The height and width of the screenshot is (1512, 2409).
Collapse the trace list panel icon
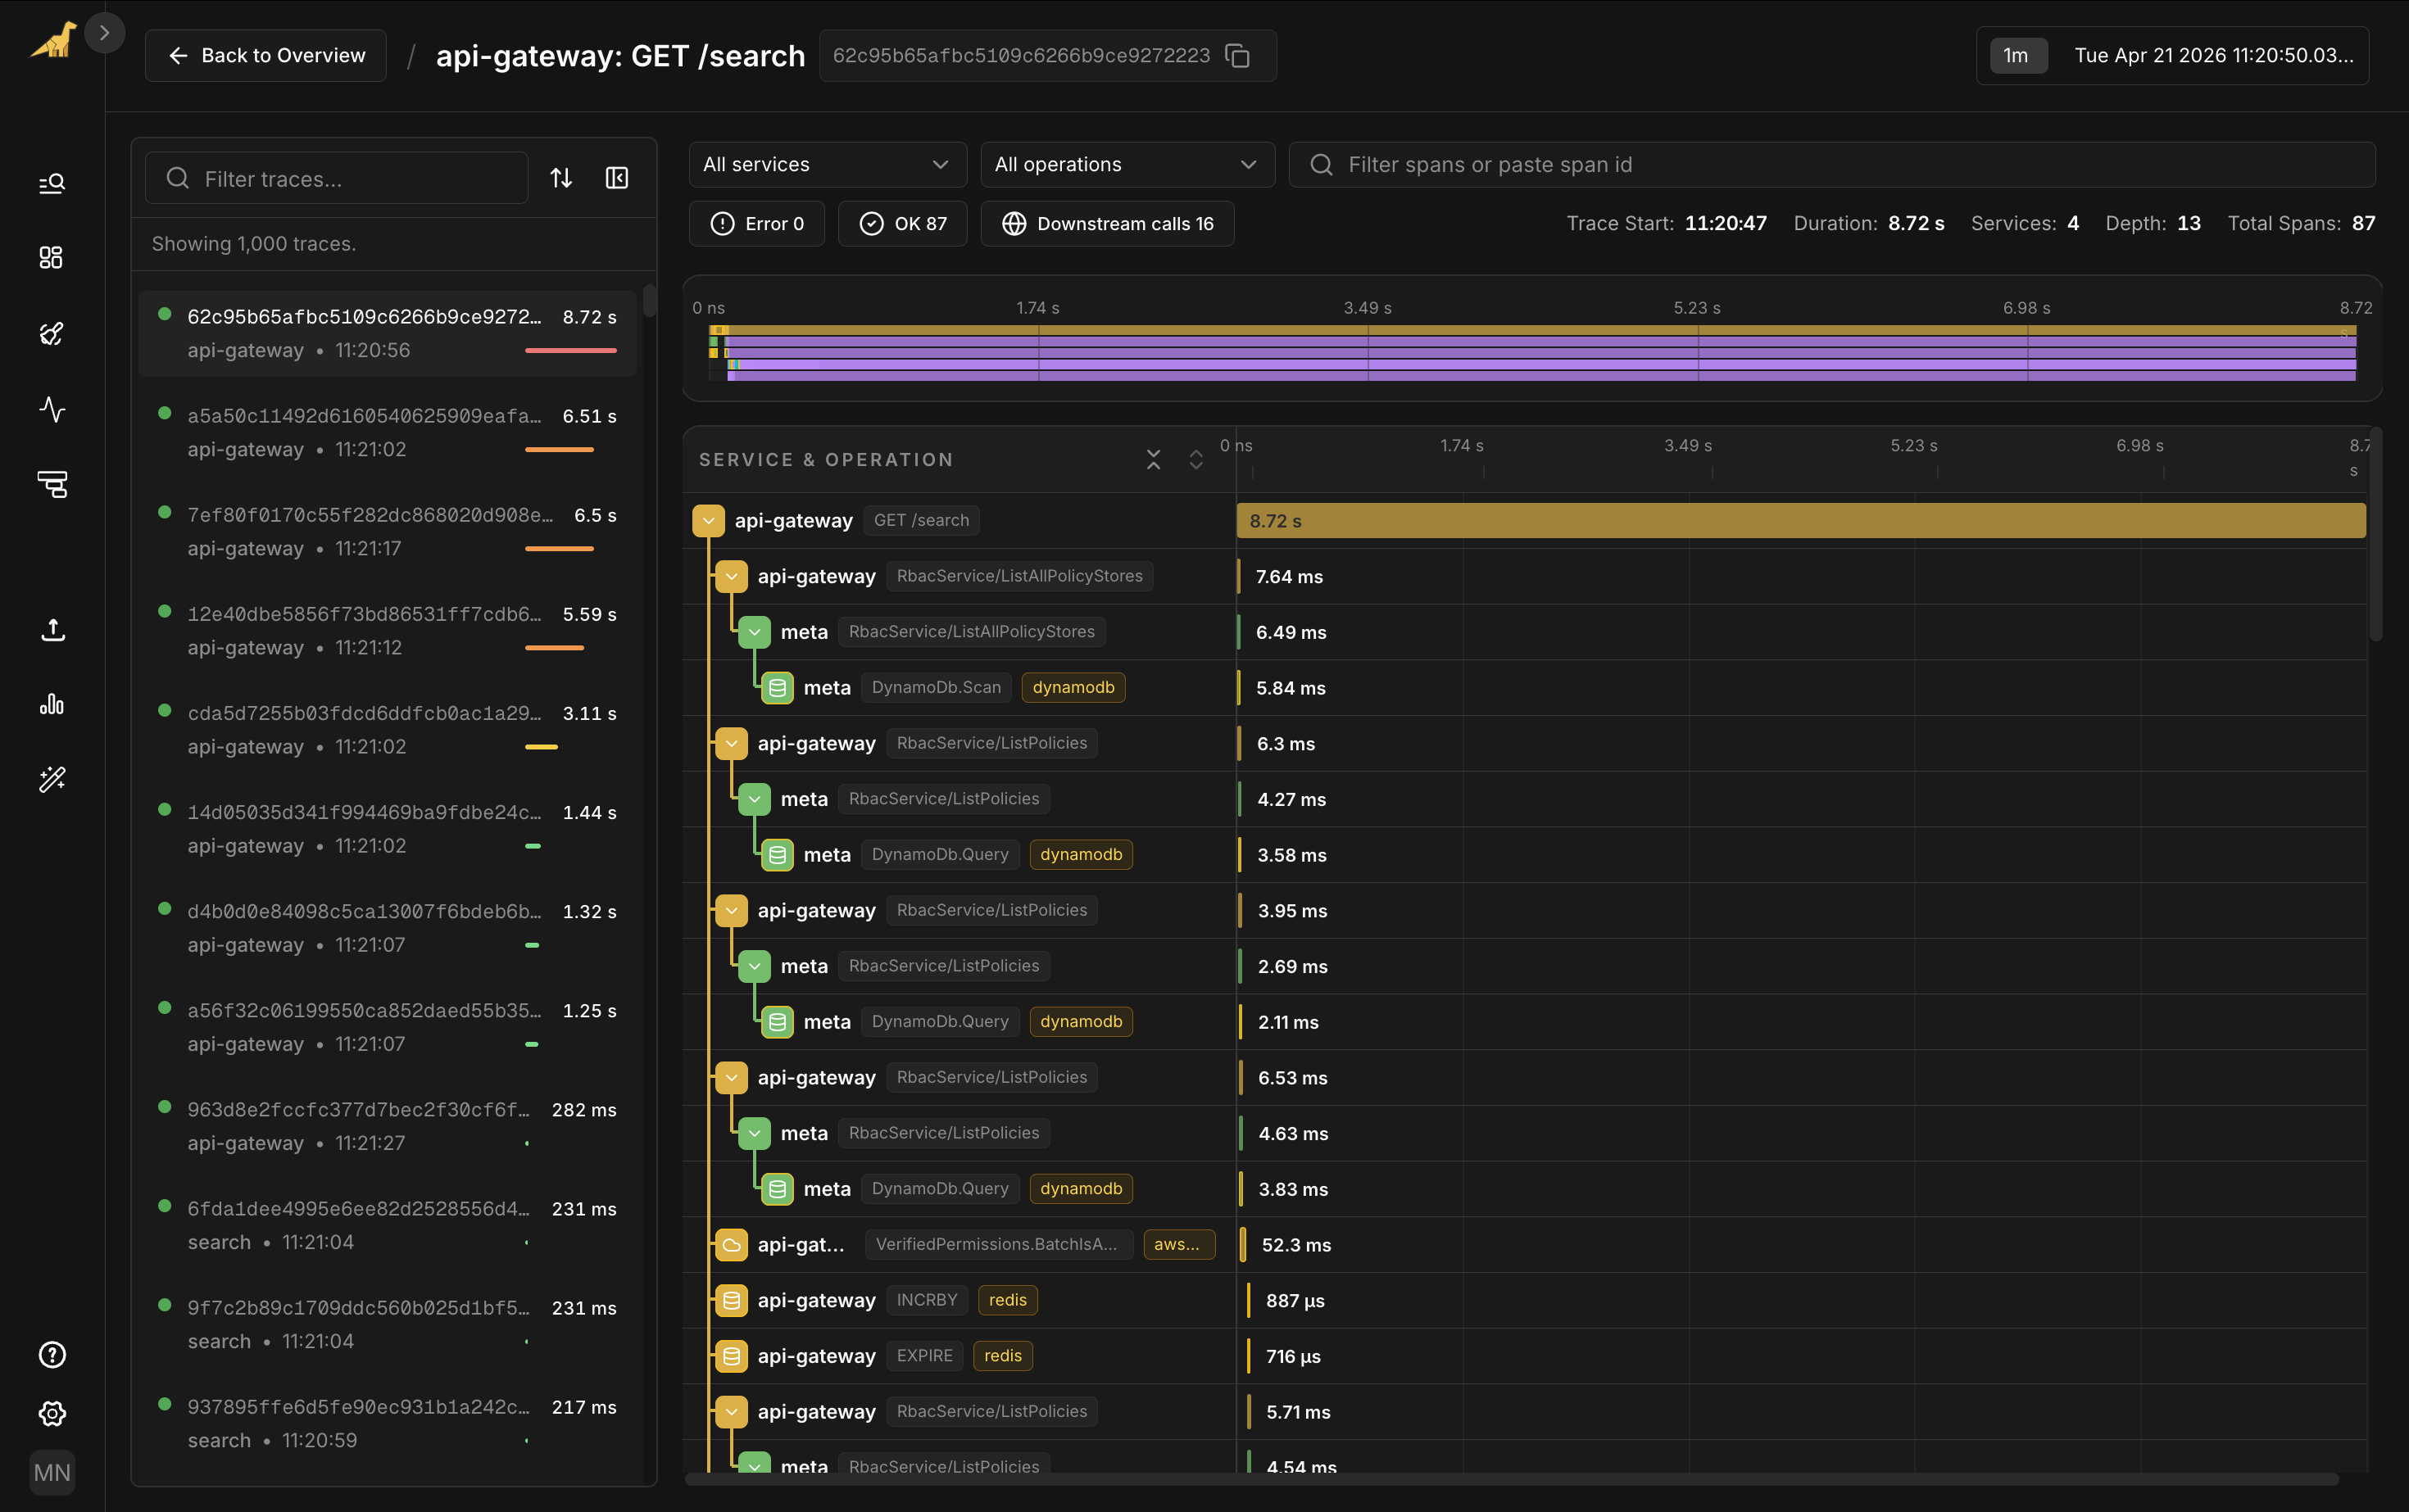point(617,178)
